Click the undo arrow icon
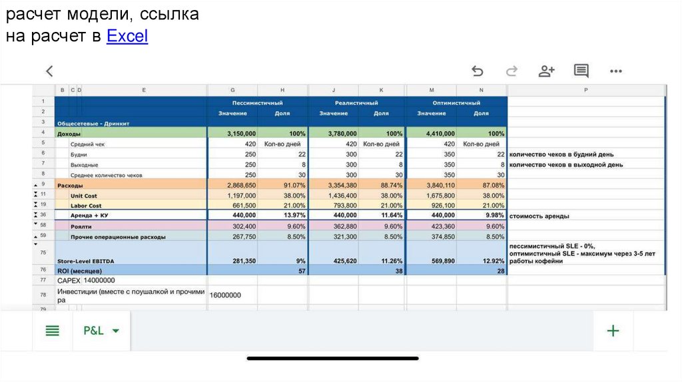This screenshot has width=682, height=382. coord(477,71)
